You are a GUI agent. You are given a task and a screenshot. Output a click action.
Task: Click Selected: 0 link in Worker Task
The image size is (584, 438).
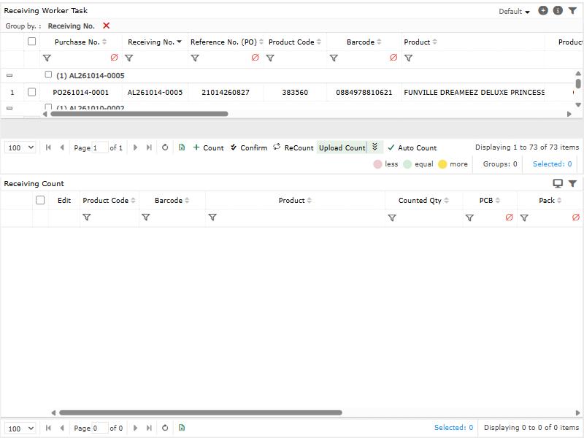pyautogui.click(x=552, y=164)
